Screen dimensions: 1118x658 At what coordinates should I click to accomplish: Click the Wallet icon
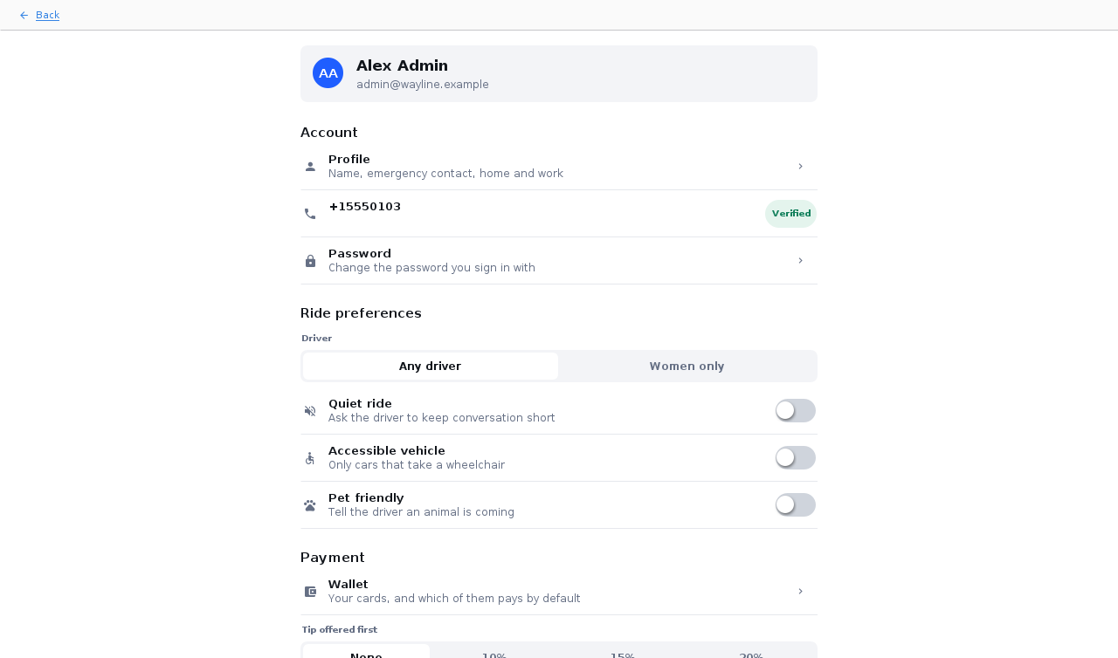(x=310, y=592)
